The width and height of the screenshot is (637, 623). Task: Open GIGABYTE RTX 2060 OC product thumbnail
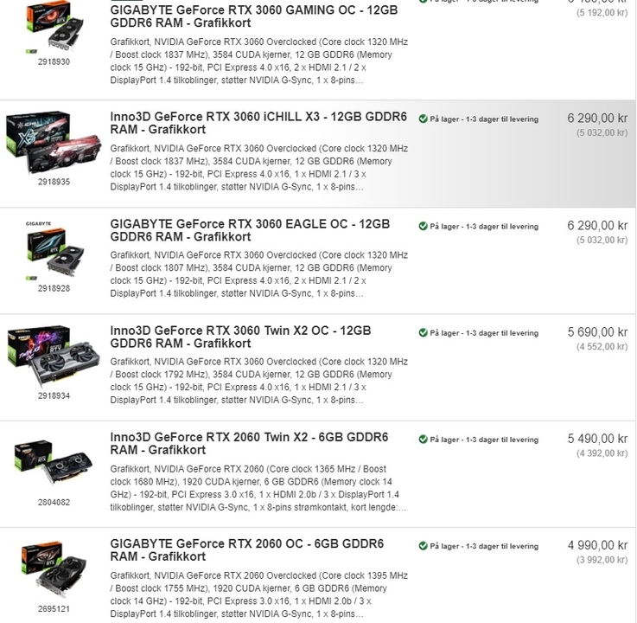(x=54, y=569)
